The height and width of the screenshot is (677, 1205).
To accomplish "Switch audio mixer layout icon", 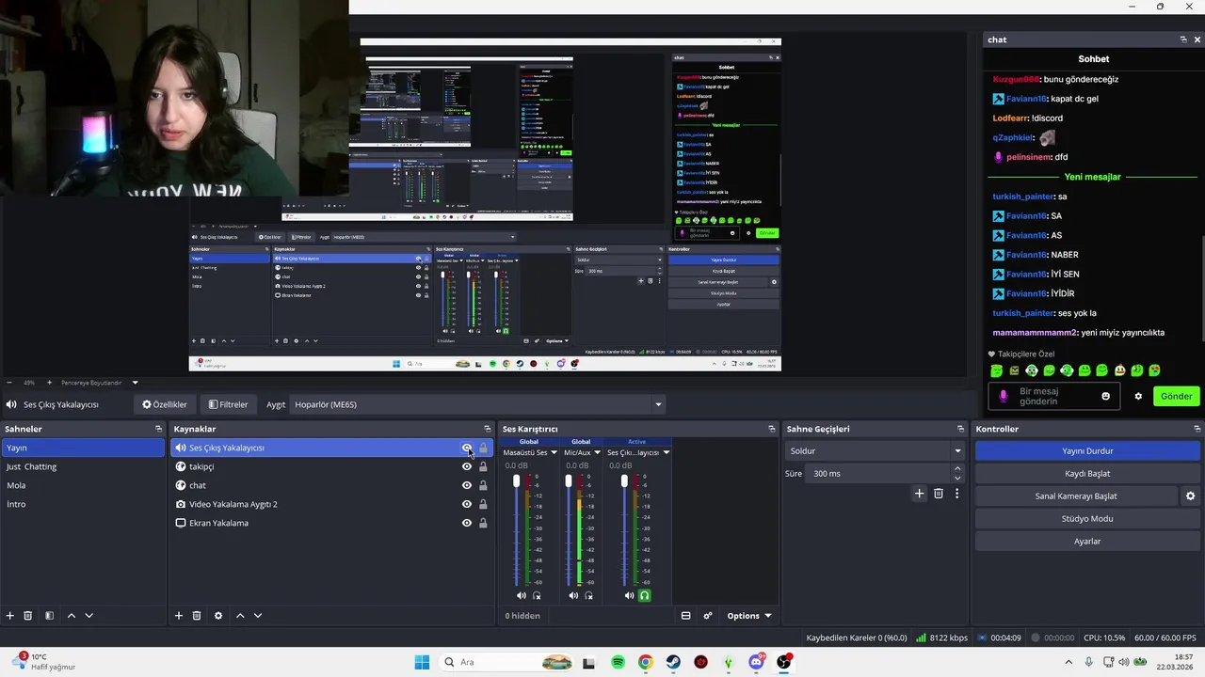I will 685,616.
